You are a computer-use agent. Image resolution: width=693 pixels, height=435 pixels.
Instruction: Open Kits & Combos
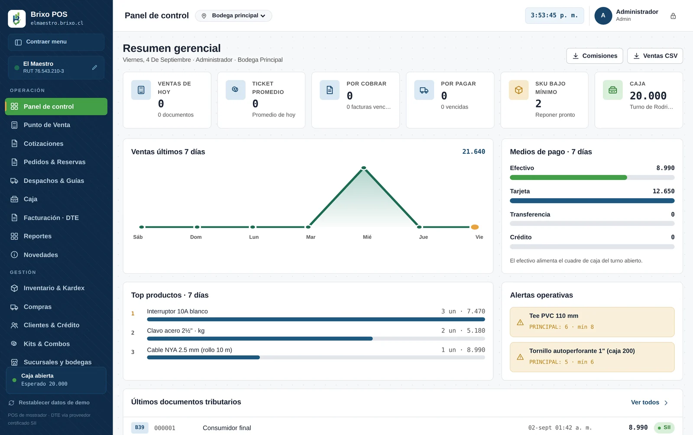(x=56, y=344)
